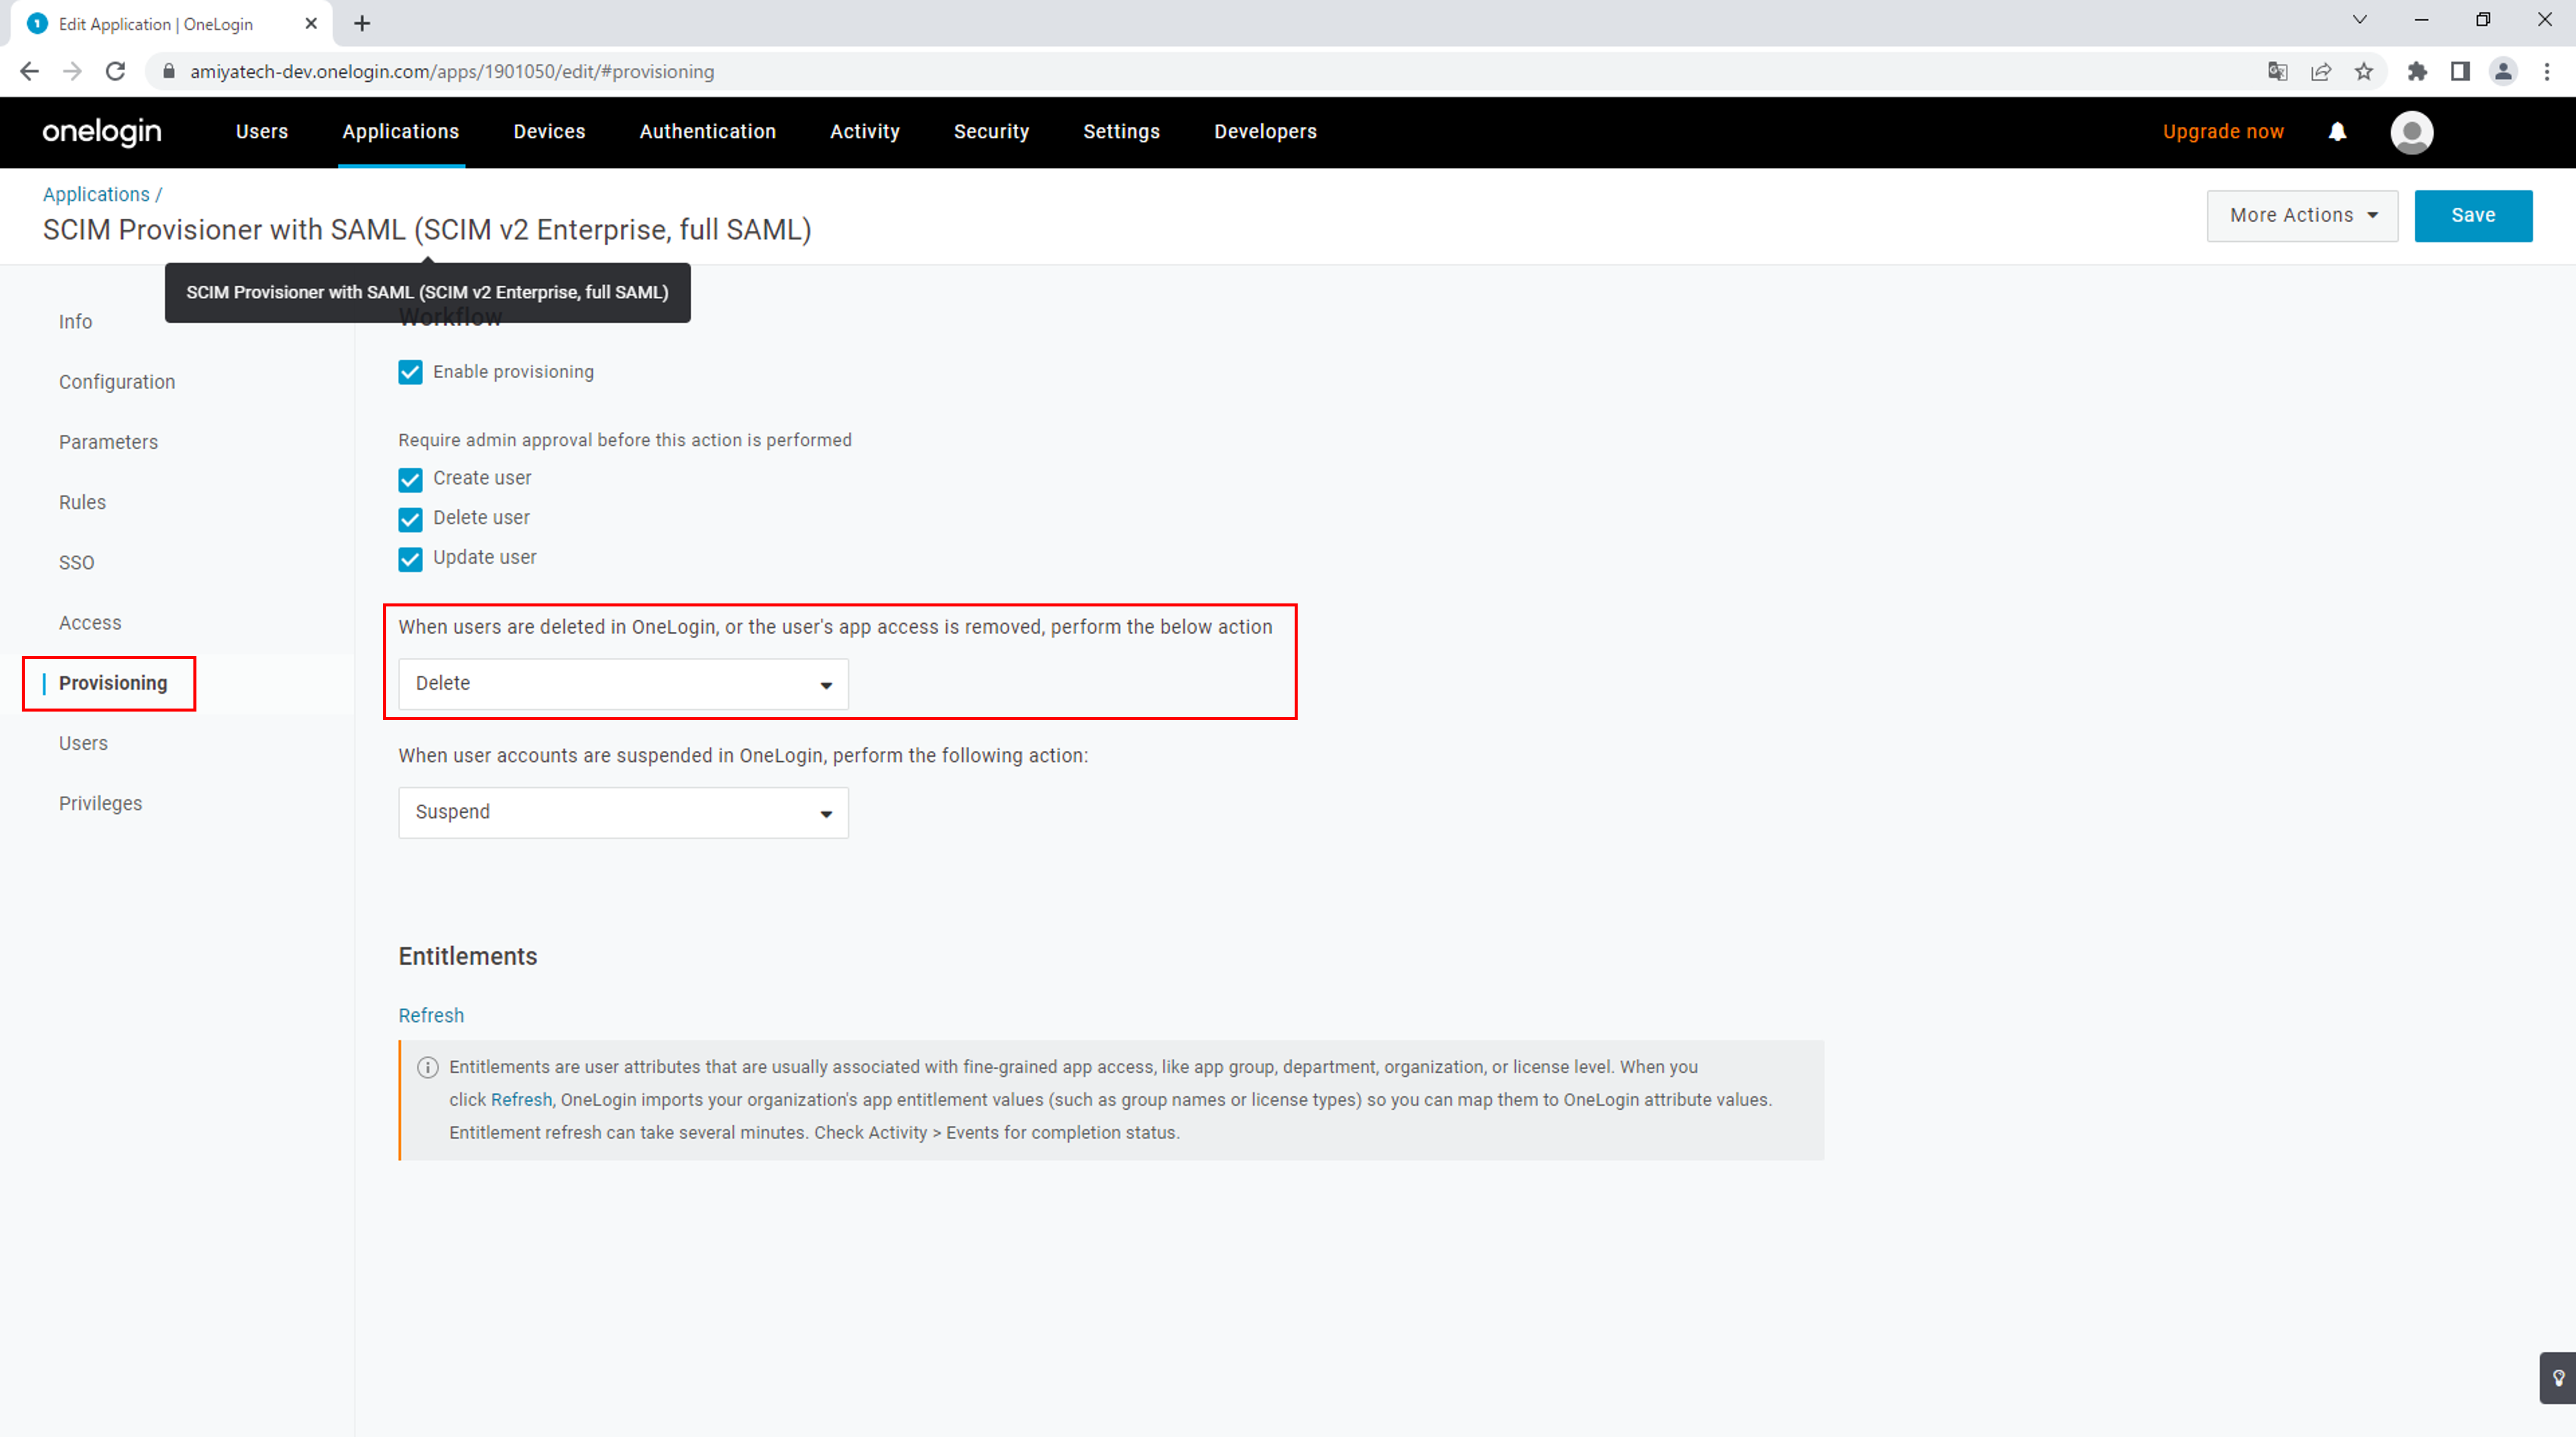Open the Applications top menu
The height and width of the screenshot is (1437, 2576).
click(x=400, y=132)
